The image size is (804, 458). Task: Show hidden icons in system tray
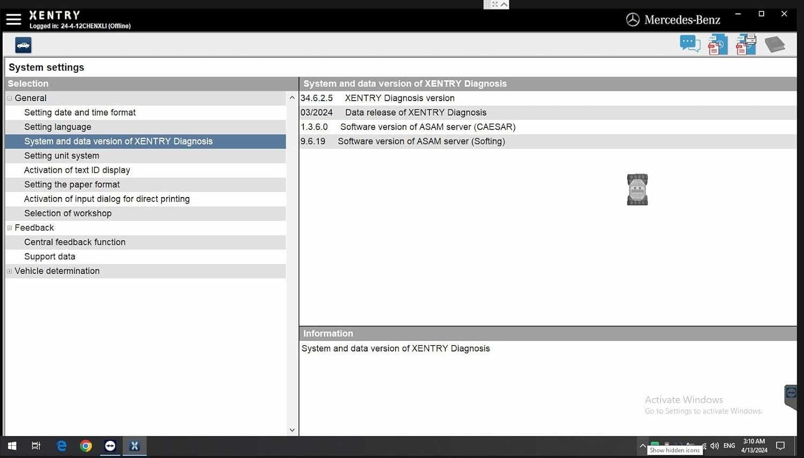643,446
